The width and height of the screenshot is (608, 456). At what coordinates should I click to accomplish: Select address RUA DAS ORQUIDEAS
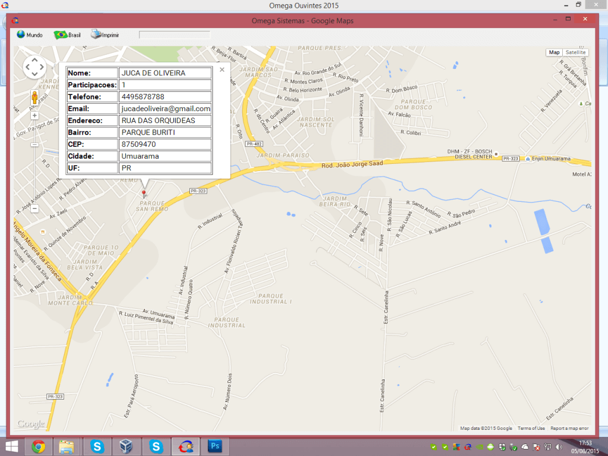[x=158, y=121]
